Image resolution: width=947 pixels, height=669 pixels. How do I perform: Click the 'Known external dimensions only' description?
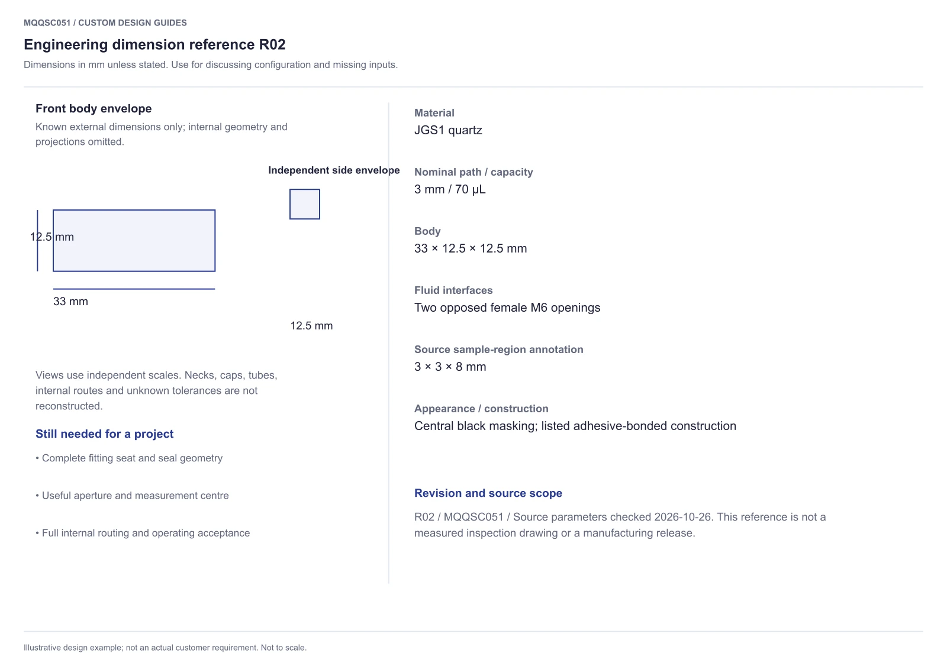pos(162,134)
